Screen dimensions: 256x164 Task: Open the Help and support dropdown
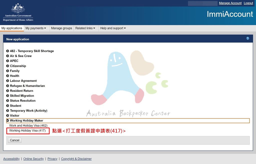pos(113,28)
